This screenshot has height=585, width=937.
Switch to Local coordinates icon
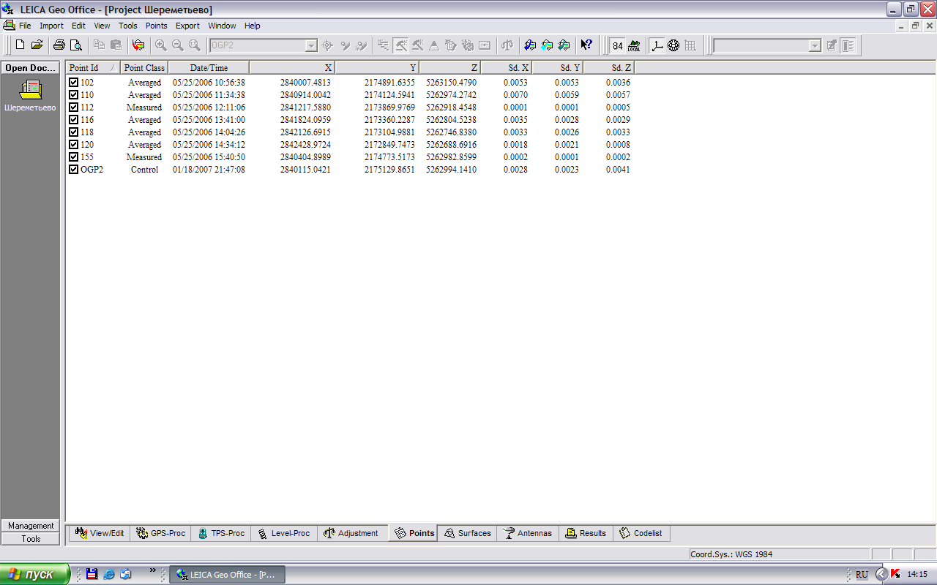point(634,45)
